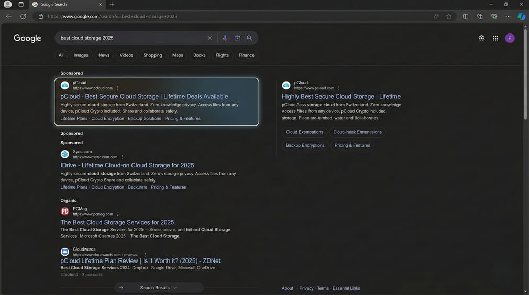Open Google quick settings gear
529x295 pixels.
pyautogui.click(x=481, y=38)
